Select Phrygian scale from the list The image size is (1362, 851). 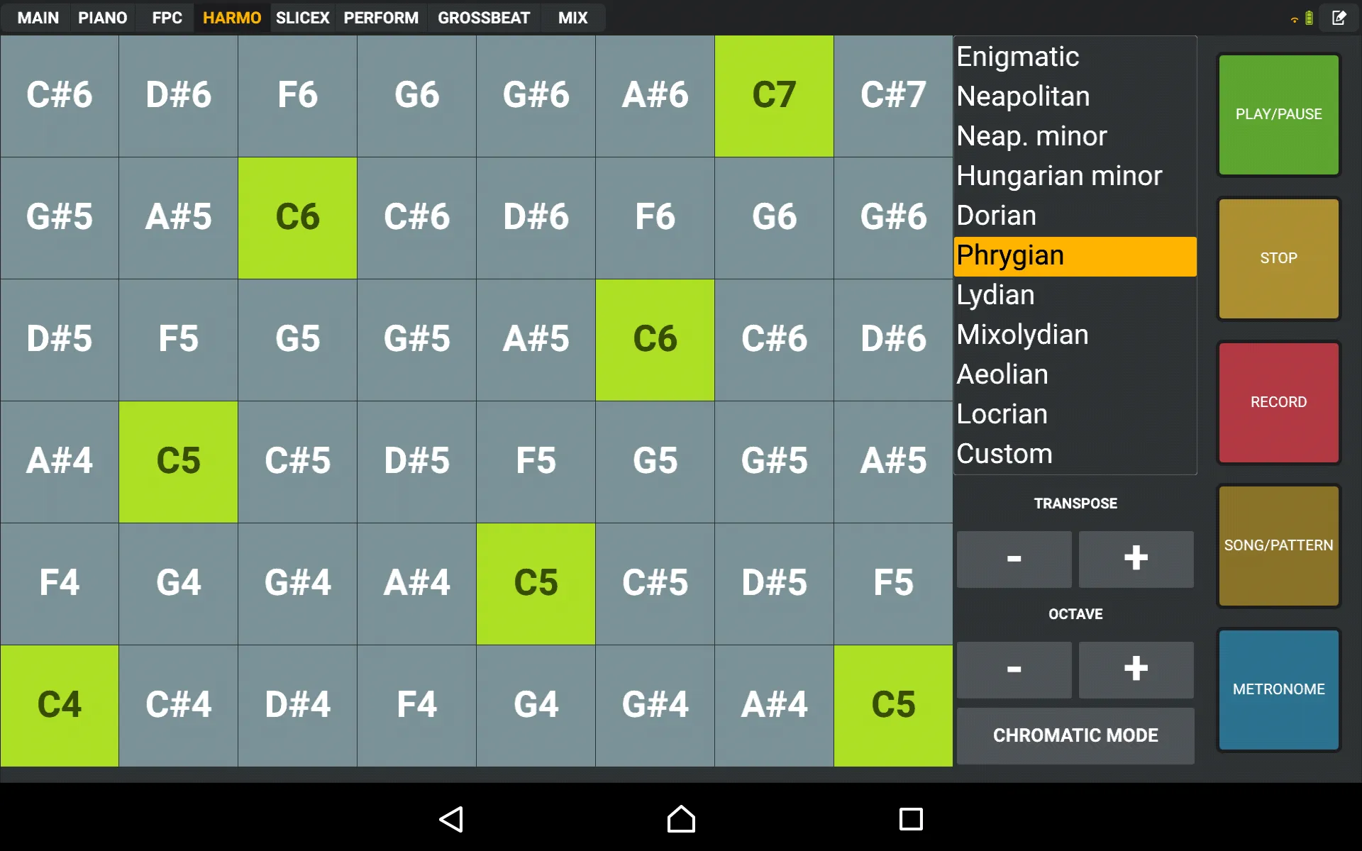point(1074,256)
